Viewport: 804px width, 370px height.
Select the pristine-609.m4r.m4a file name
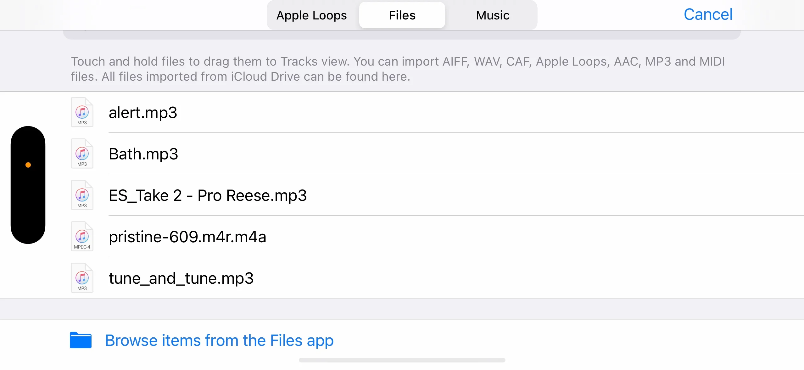click(x=187, y=237)
